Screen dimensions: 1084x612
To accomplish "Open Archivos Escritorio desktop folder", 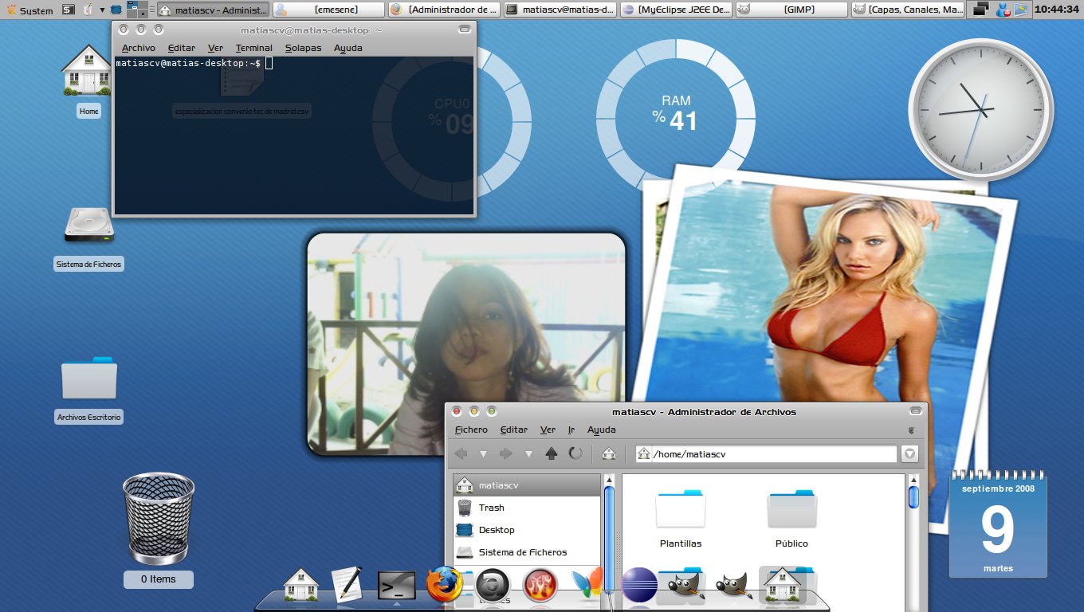I will pos(89,390).
